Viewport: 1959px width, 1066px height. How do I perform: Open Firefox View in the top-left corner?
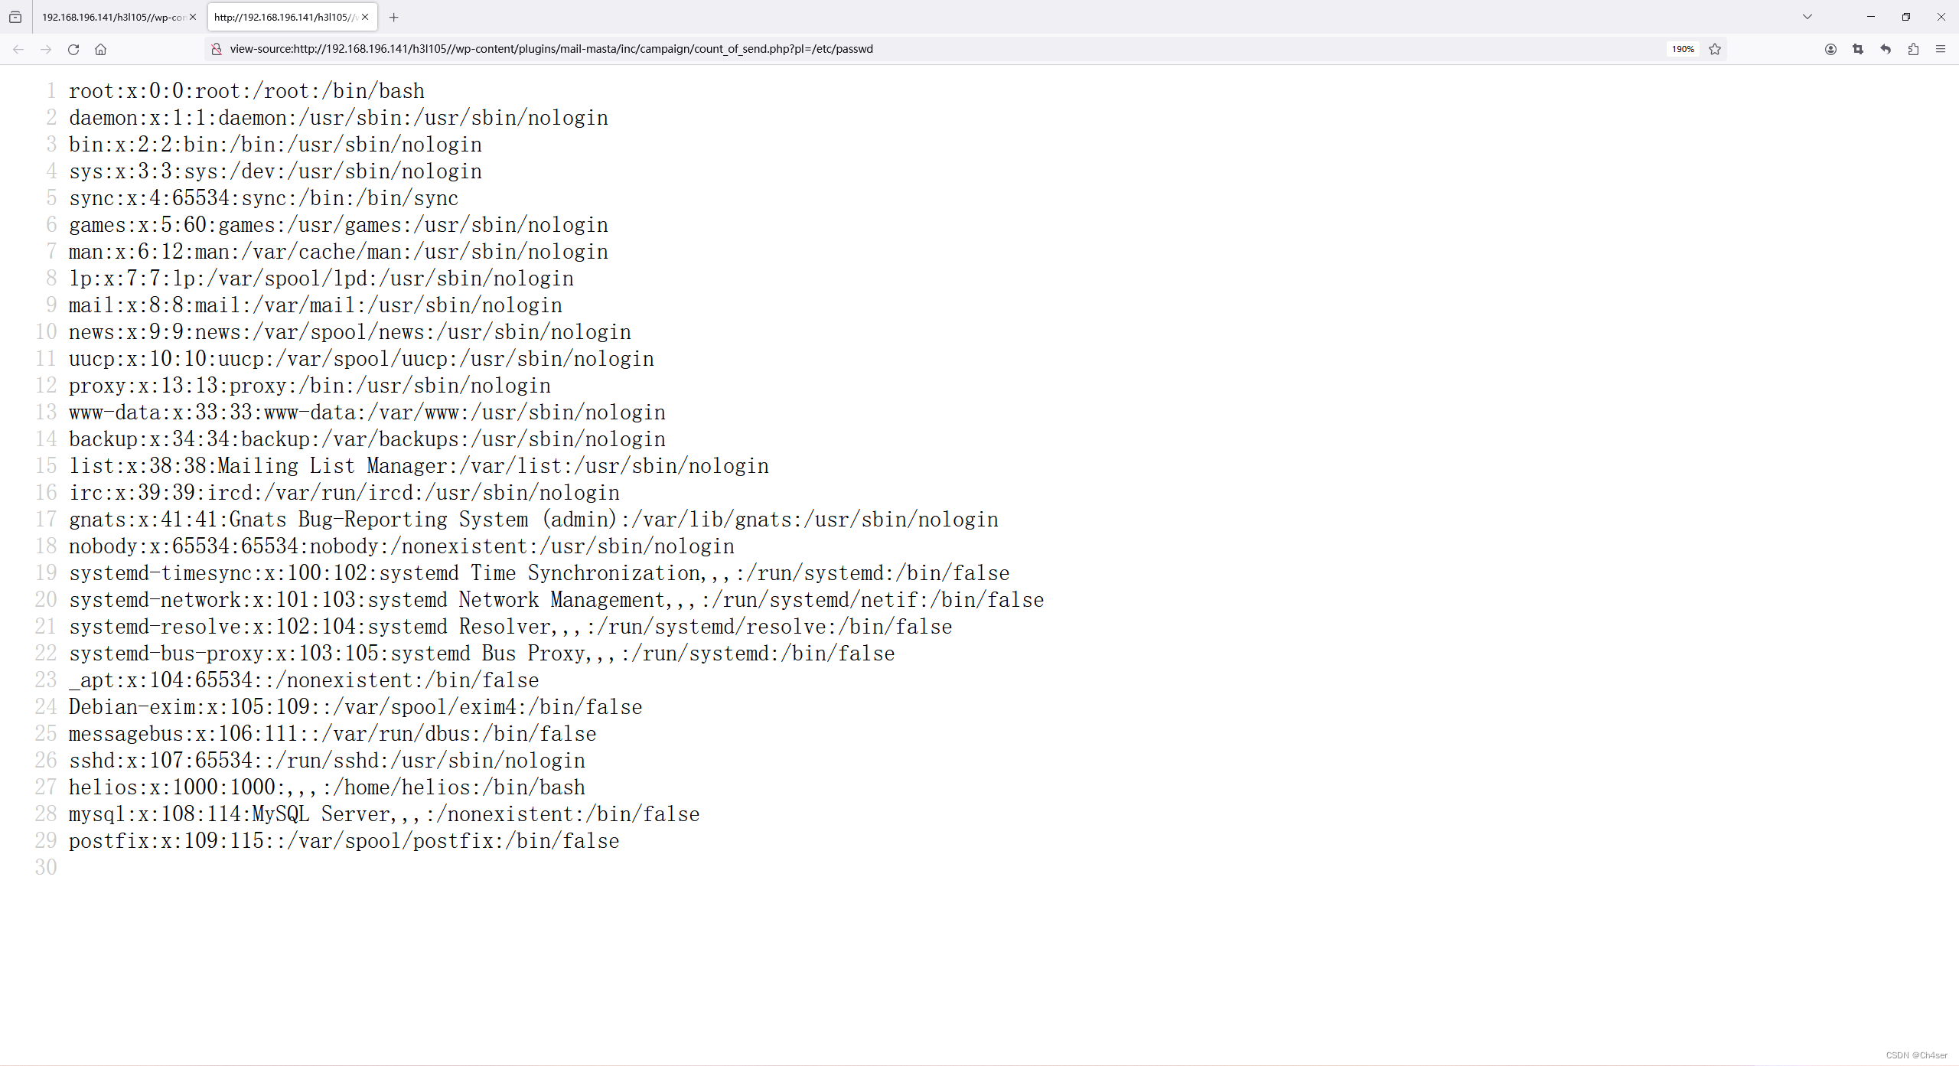(x=15, y=16)
